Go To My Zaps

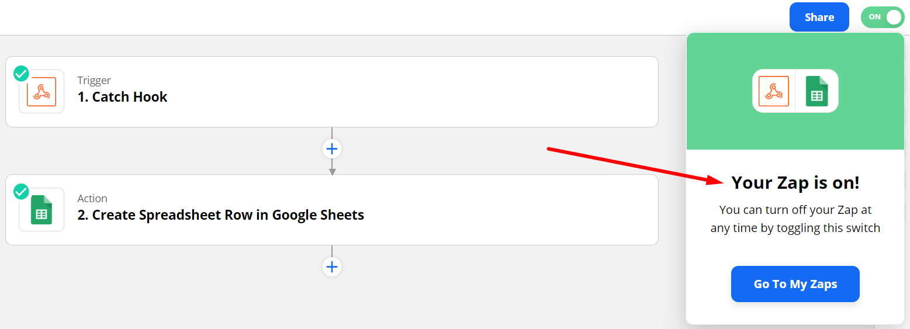click(x=795, y=284)
